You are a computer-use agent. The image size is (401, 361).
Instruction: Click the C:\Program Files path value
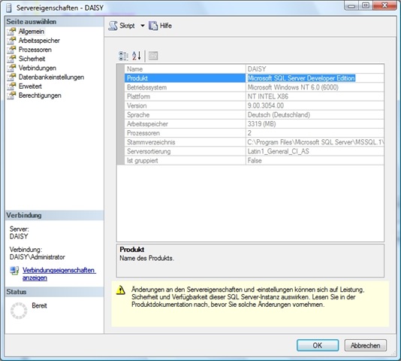pos(315,142)
